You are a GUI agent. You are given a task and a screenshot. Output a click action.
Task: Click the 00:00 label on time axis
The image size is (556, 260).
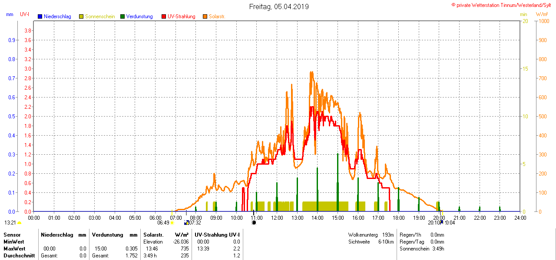(34, 218)
